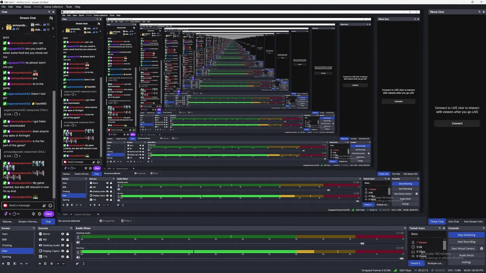
Task: Enable Studio Mode
Action: pos(466,255)
